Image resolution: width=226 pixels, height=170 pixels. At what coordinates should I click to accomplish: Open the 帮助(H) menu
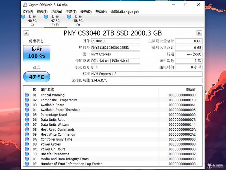(101, 12)
